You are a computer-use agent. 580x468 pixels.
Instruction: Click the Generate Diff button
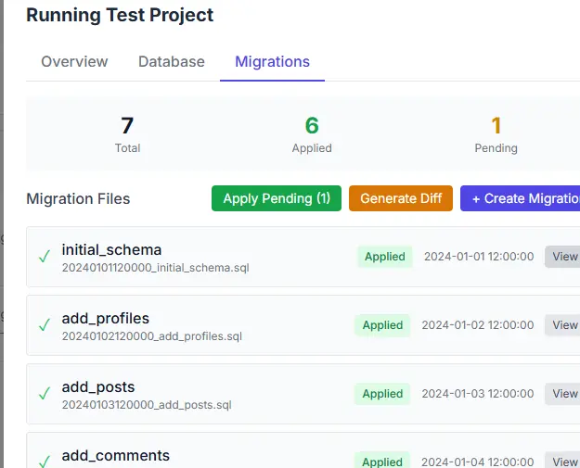pyautogui.click(x=401, y=198)
